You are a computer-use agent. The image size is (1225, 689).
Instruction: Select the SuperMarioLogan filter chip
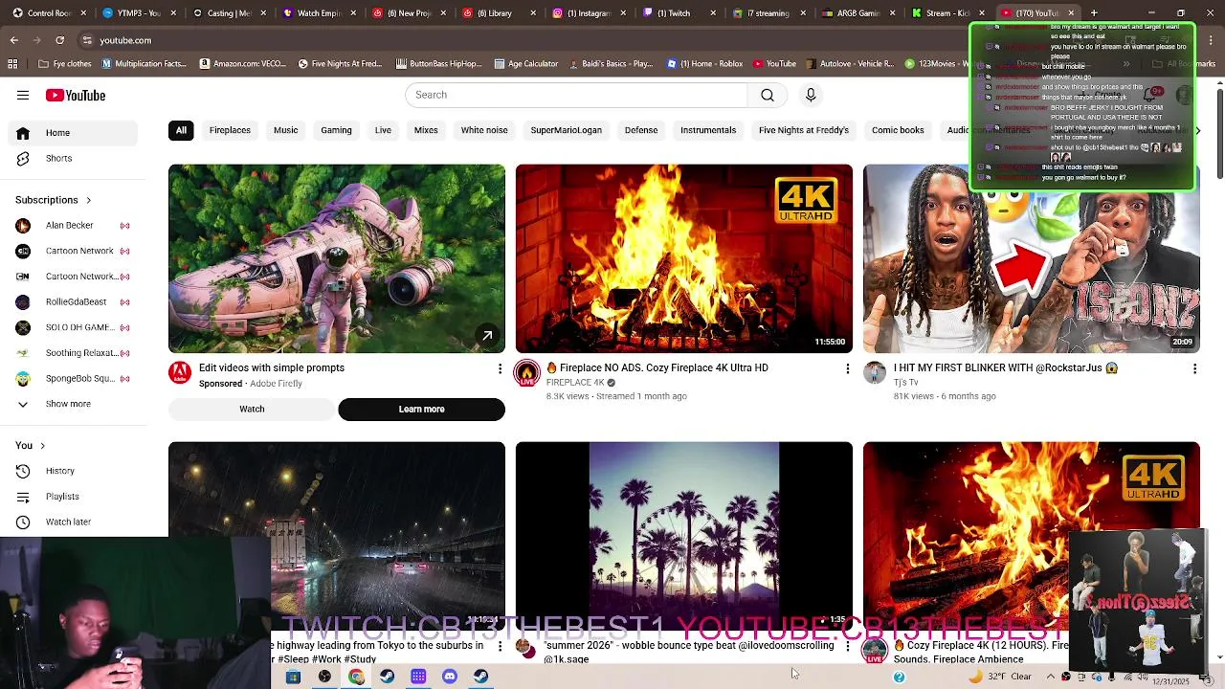pyautogui.click(x=567, y=130)
